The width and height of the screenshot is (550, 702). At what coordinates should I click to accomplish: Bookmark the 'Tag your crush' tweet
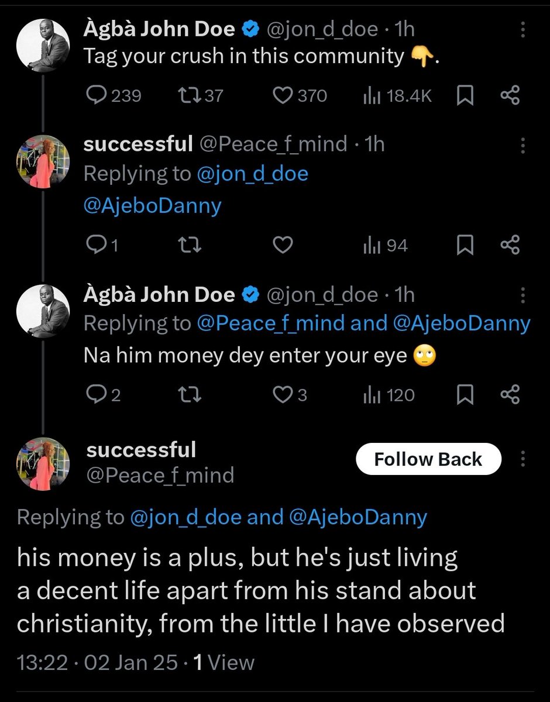click(465, 96)
